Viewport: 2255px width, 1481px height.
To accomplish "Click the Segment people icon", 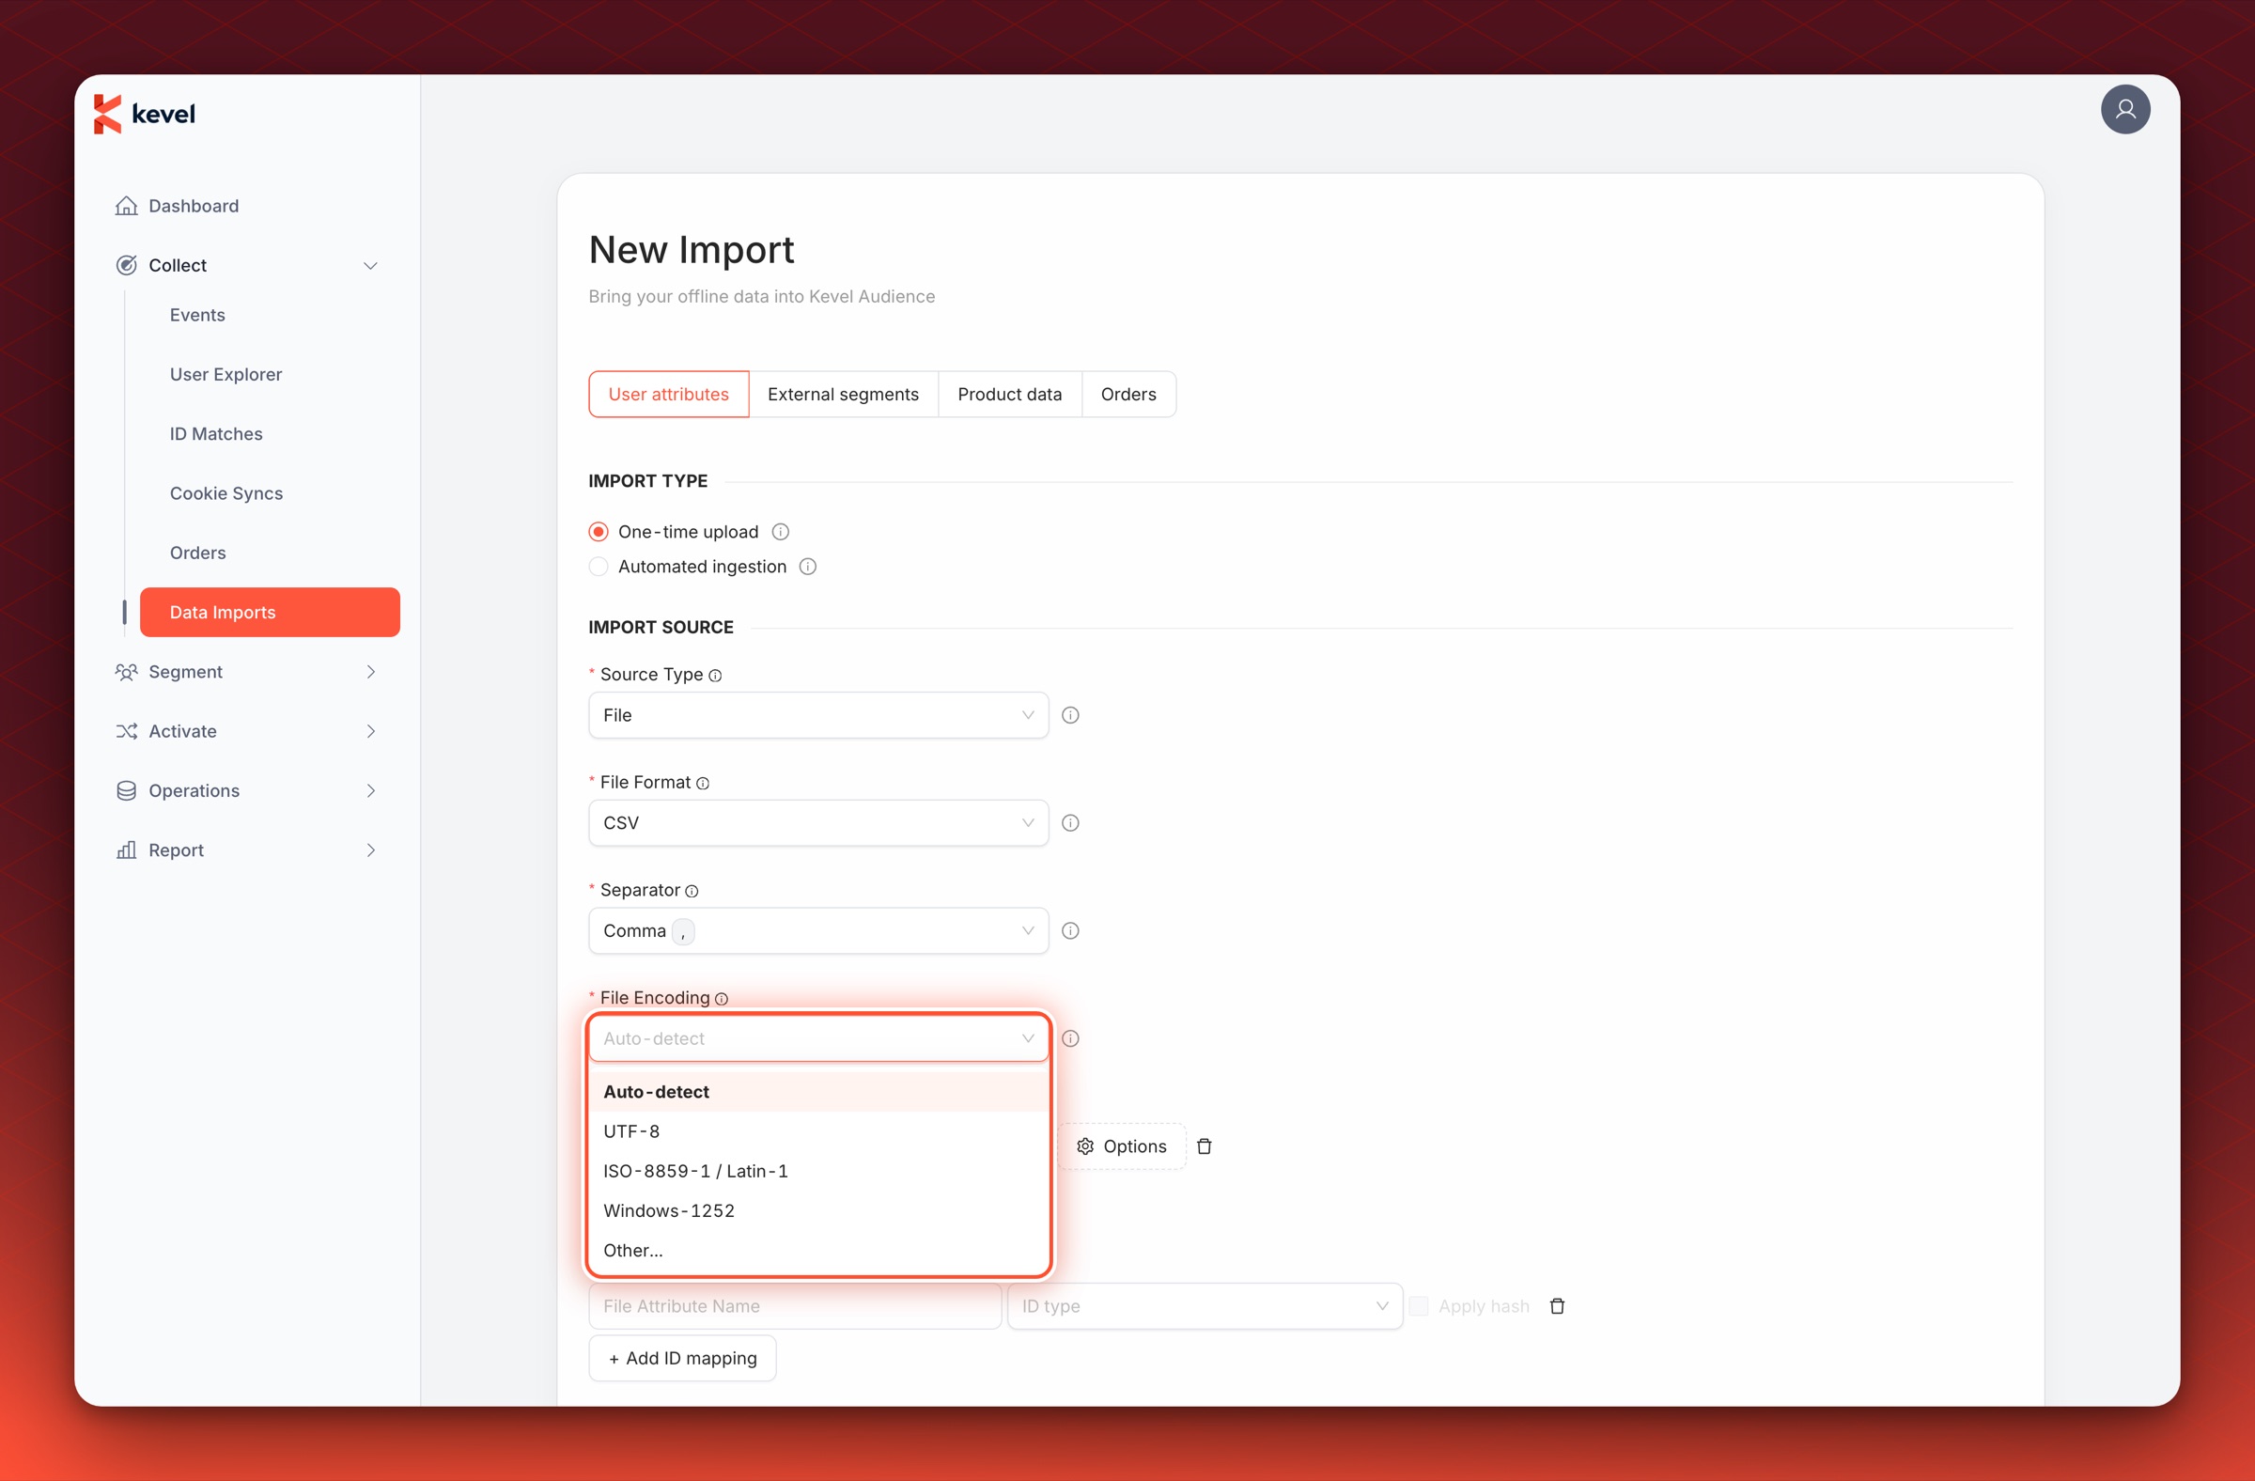I will tap(126, 672).
